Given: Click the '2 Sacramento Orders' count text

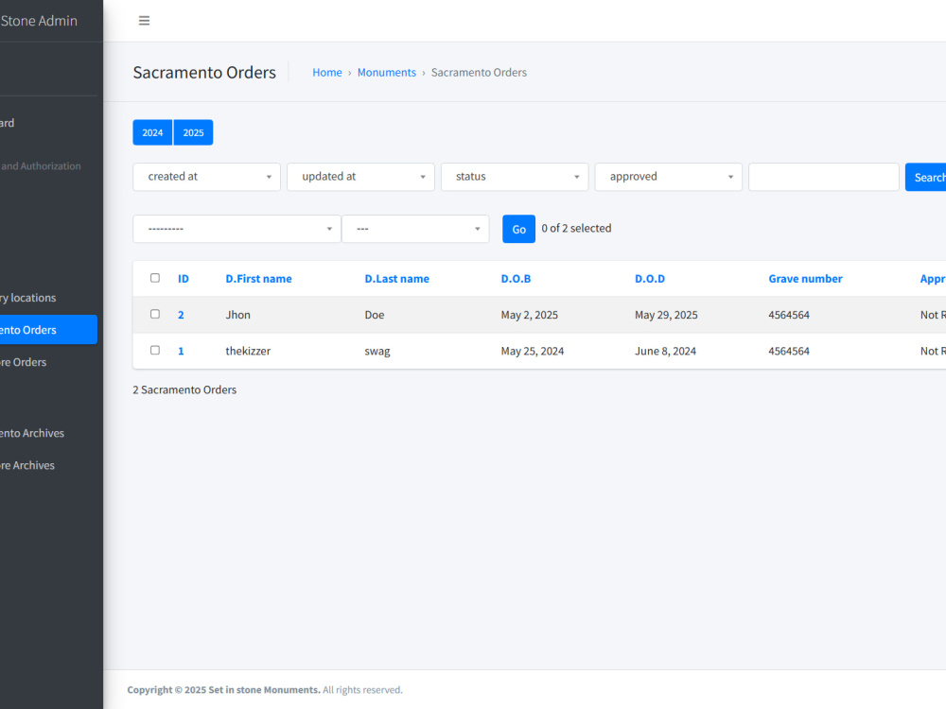Looking at the screenshot, I should click(184, 390).
